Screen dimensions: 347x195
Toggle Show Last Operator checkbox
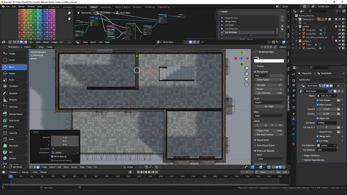pyautogui.click(x=255, y=151)
